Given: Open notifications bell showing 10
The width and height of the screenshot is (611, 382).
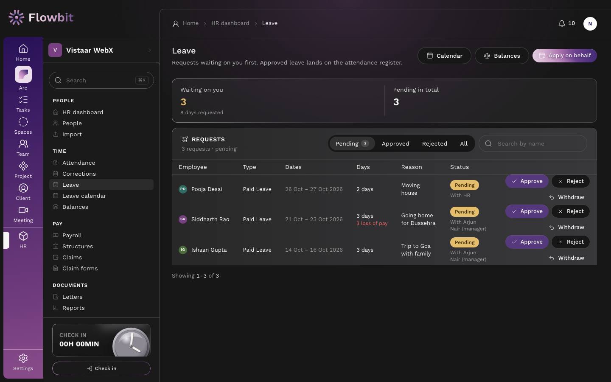Looking at the screenshot, I should (566, 23).
